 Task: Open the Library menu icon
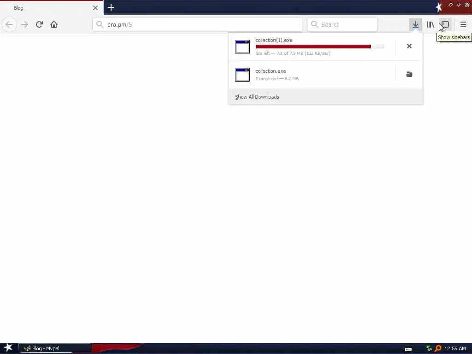point(431,24)
